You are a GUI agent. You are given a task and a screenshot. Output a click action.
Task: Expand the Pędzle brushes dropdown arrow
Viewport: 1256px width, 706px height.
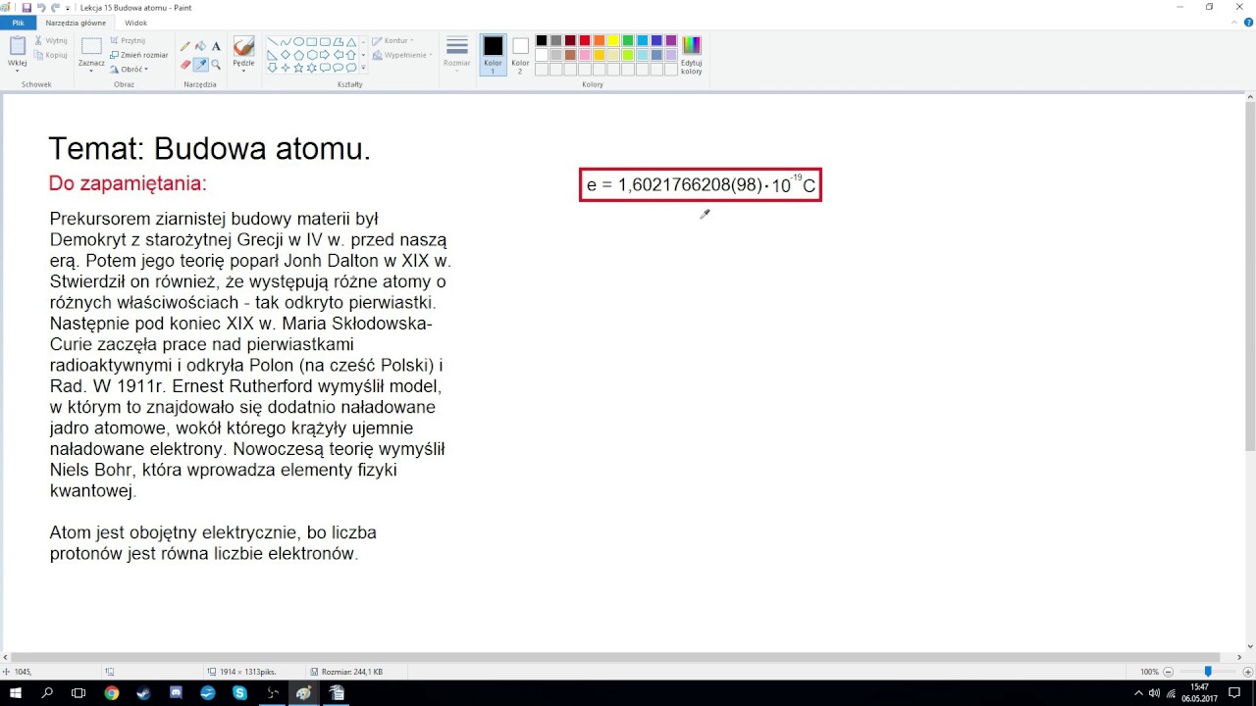point(243,69)
